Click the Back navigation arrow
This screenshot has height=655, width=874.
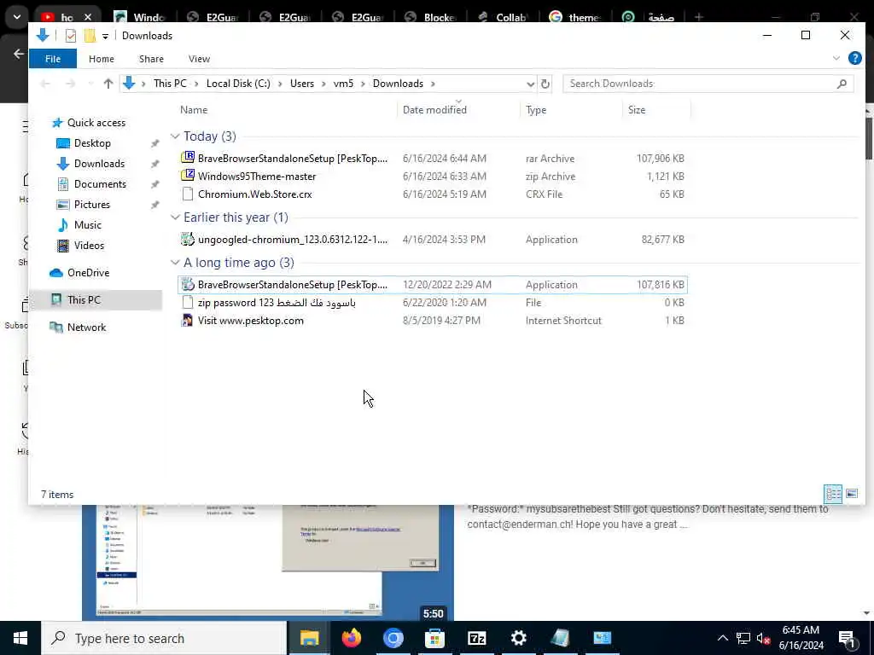(46, 84)
